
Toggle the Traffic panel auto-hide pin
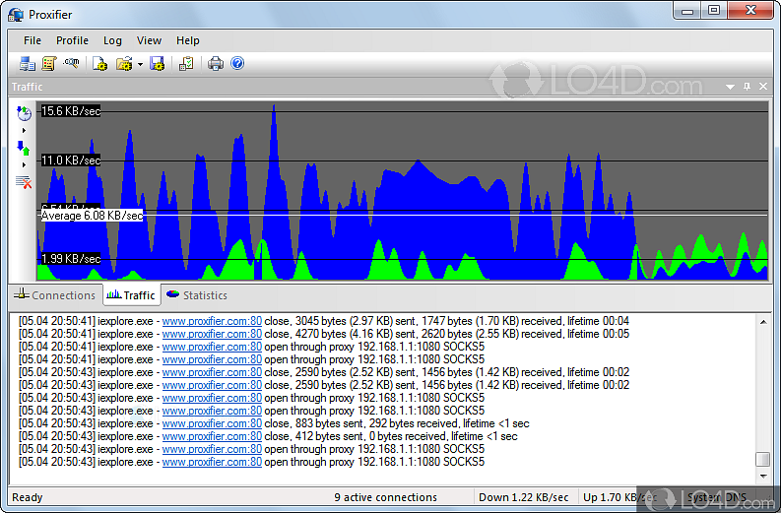pos(747,87)
